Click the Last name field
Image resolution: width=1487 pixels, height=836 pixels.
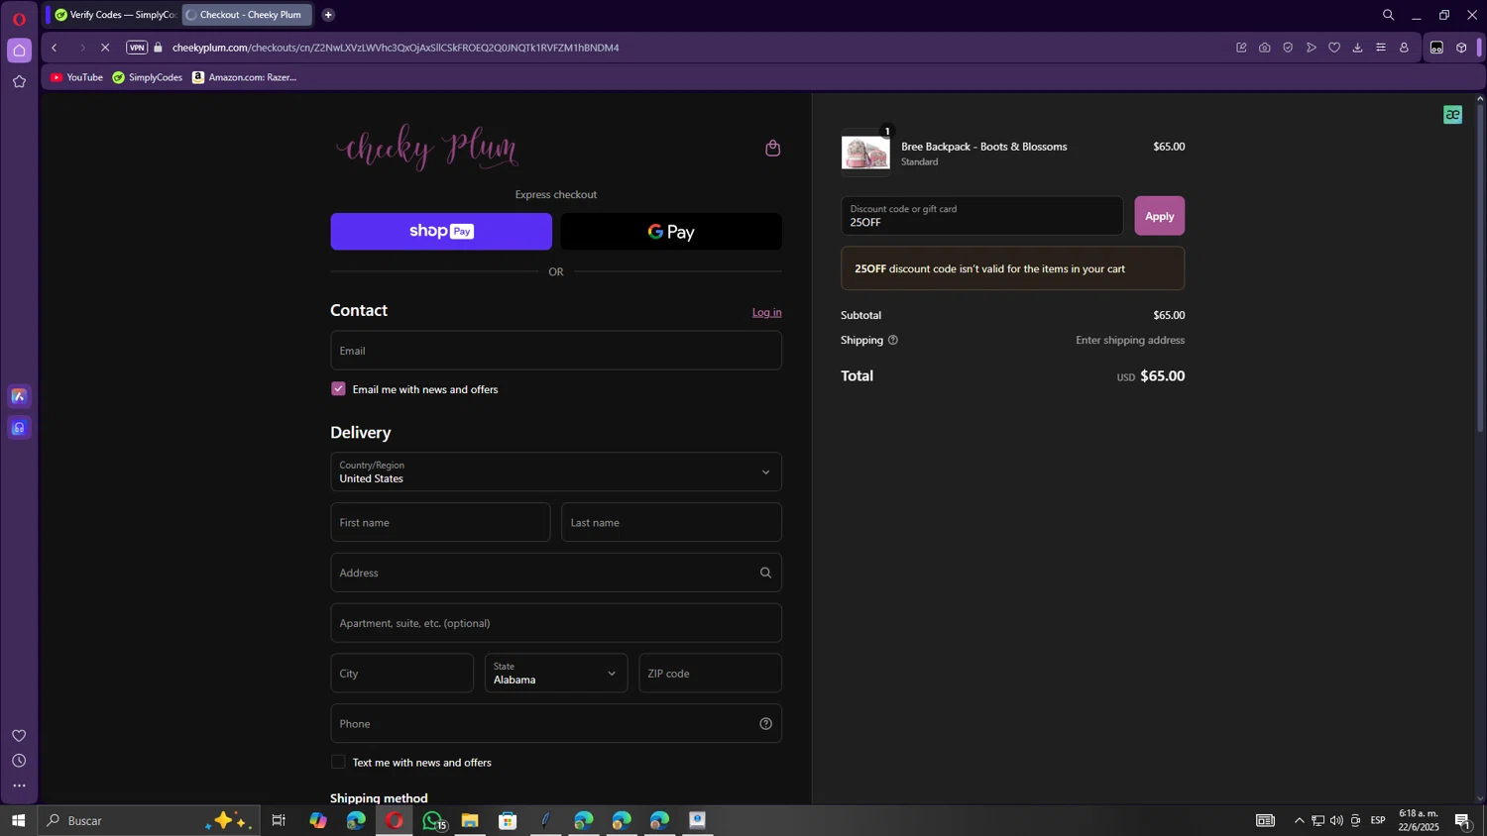point(671,522)
